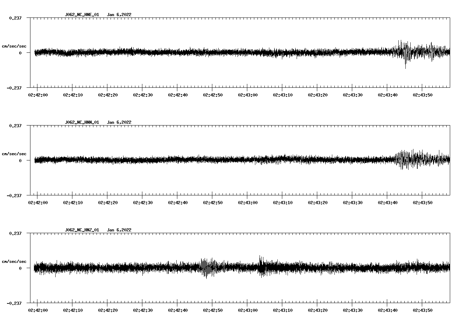This screenshot has height=323, width=475.
Task: Click the 02:43:10 time label under HNN plot
Action: pos(283,202)
